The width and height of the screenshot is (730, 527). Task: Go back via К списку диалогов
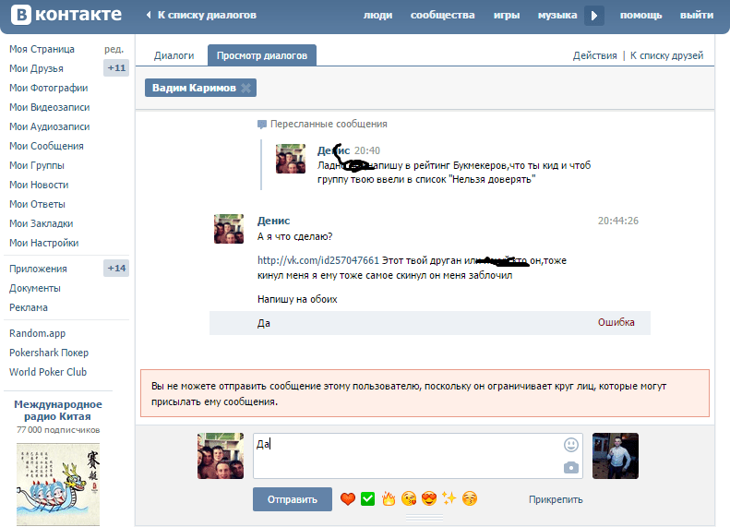click(x=206, y=16)
